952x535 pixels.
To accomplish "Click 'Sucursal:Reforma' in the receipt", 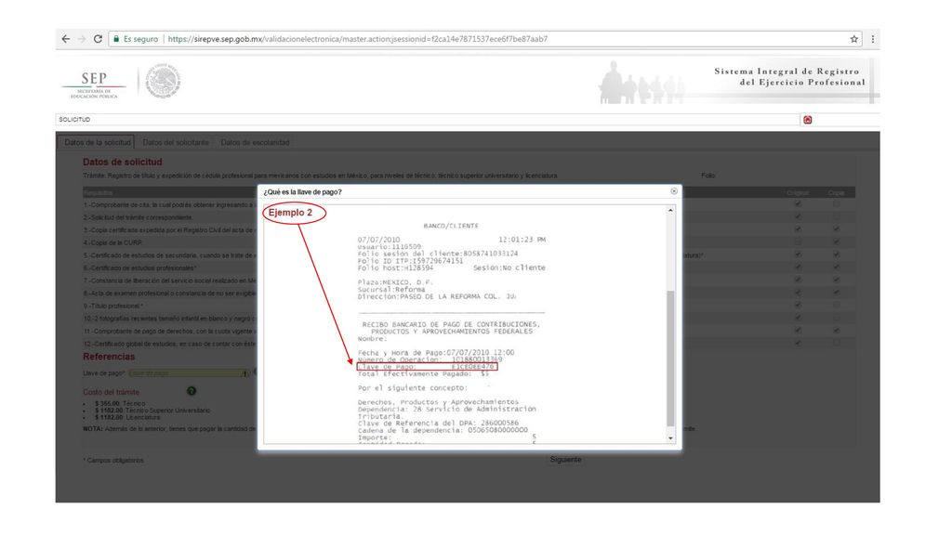I will [x=391, y=290].
